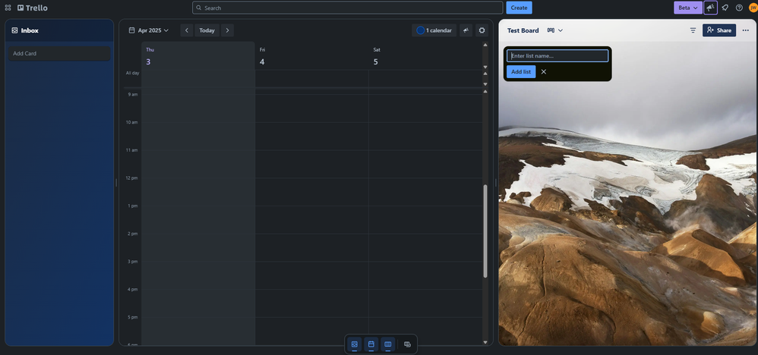Open notifications bell in the header

(725, 8)
